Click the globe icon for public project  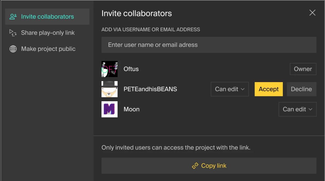(x=13, y=49)
